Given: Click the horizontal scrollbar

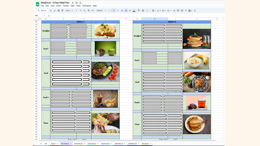Looking at the screenshot, I should 128,140.
